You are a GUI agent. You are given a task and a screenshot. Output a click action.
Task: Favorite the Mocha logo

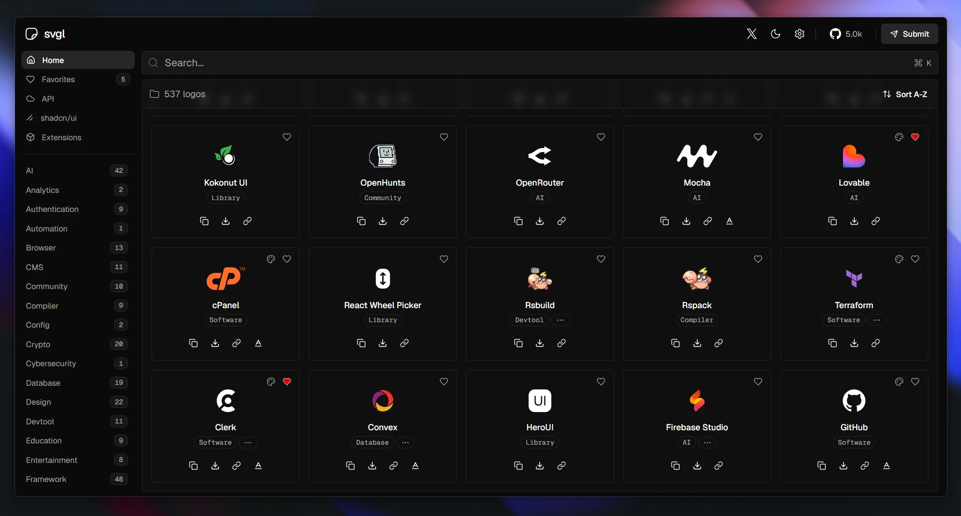(758, 137)
